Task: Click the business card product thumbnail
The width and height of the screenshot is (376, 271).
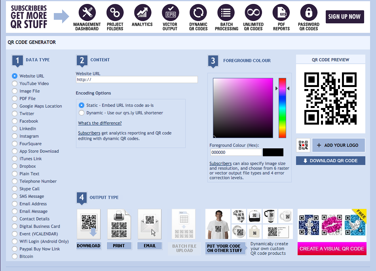Action: tap(278, 232)
